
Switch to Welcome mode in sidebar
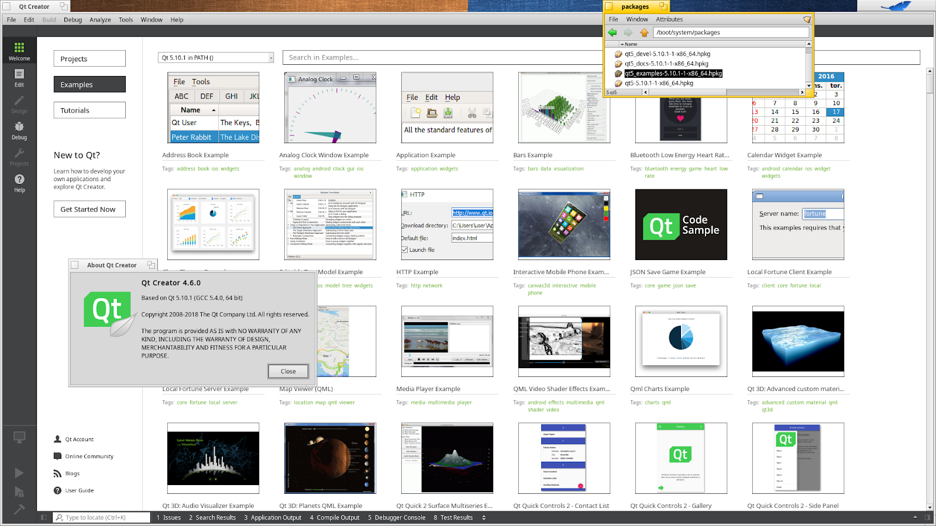point(19,51)
